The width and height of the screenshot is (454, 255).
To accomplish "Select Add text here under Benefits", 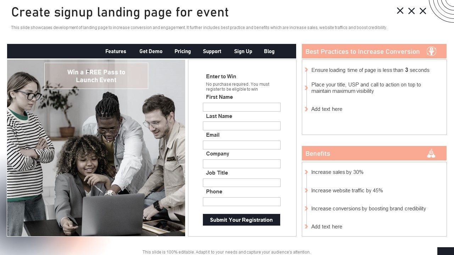I will pos(327,227).
